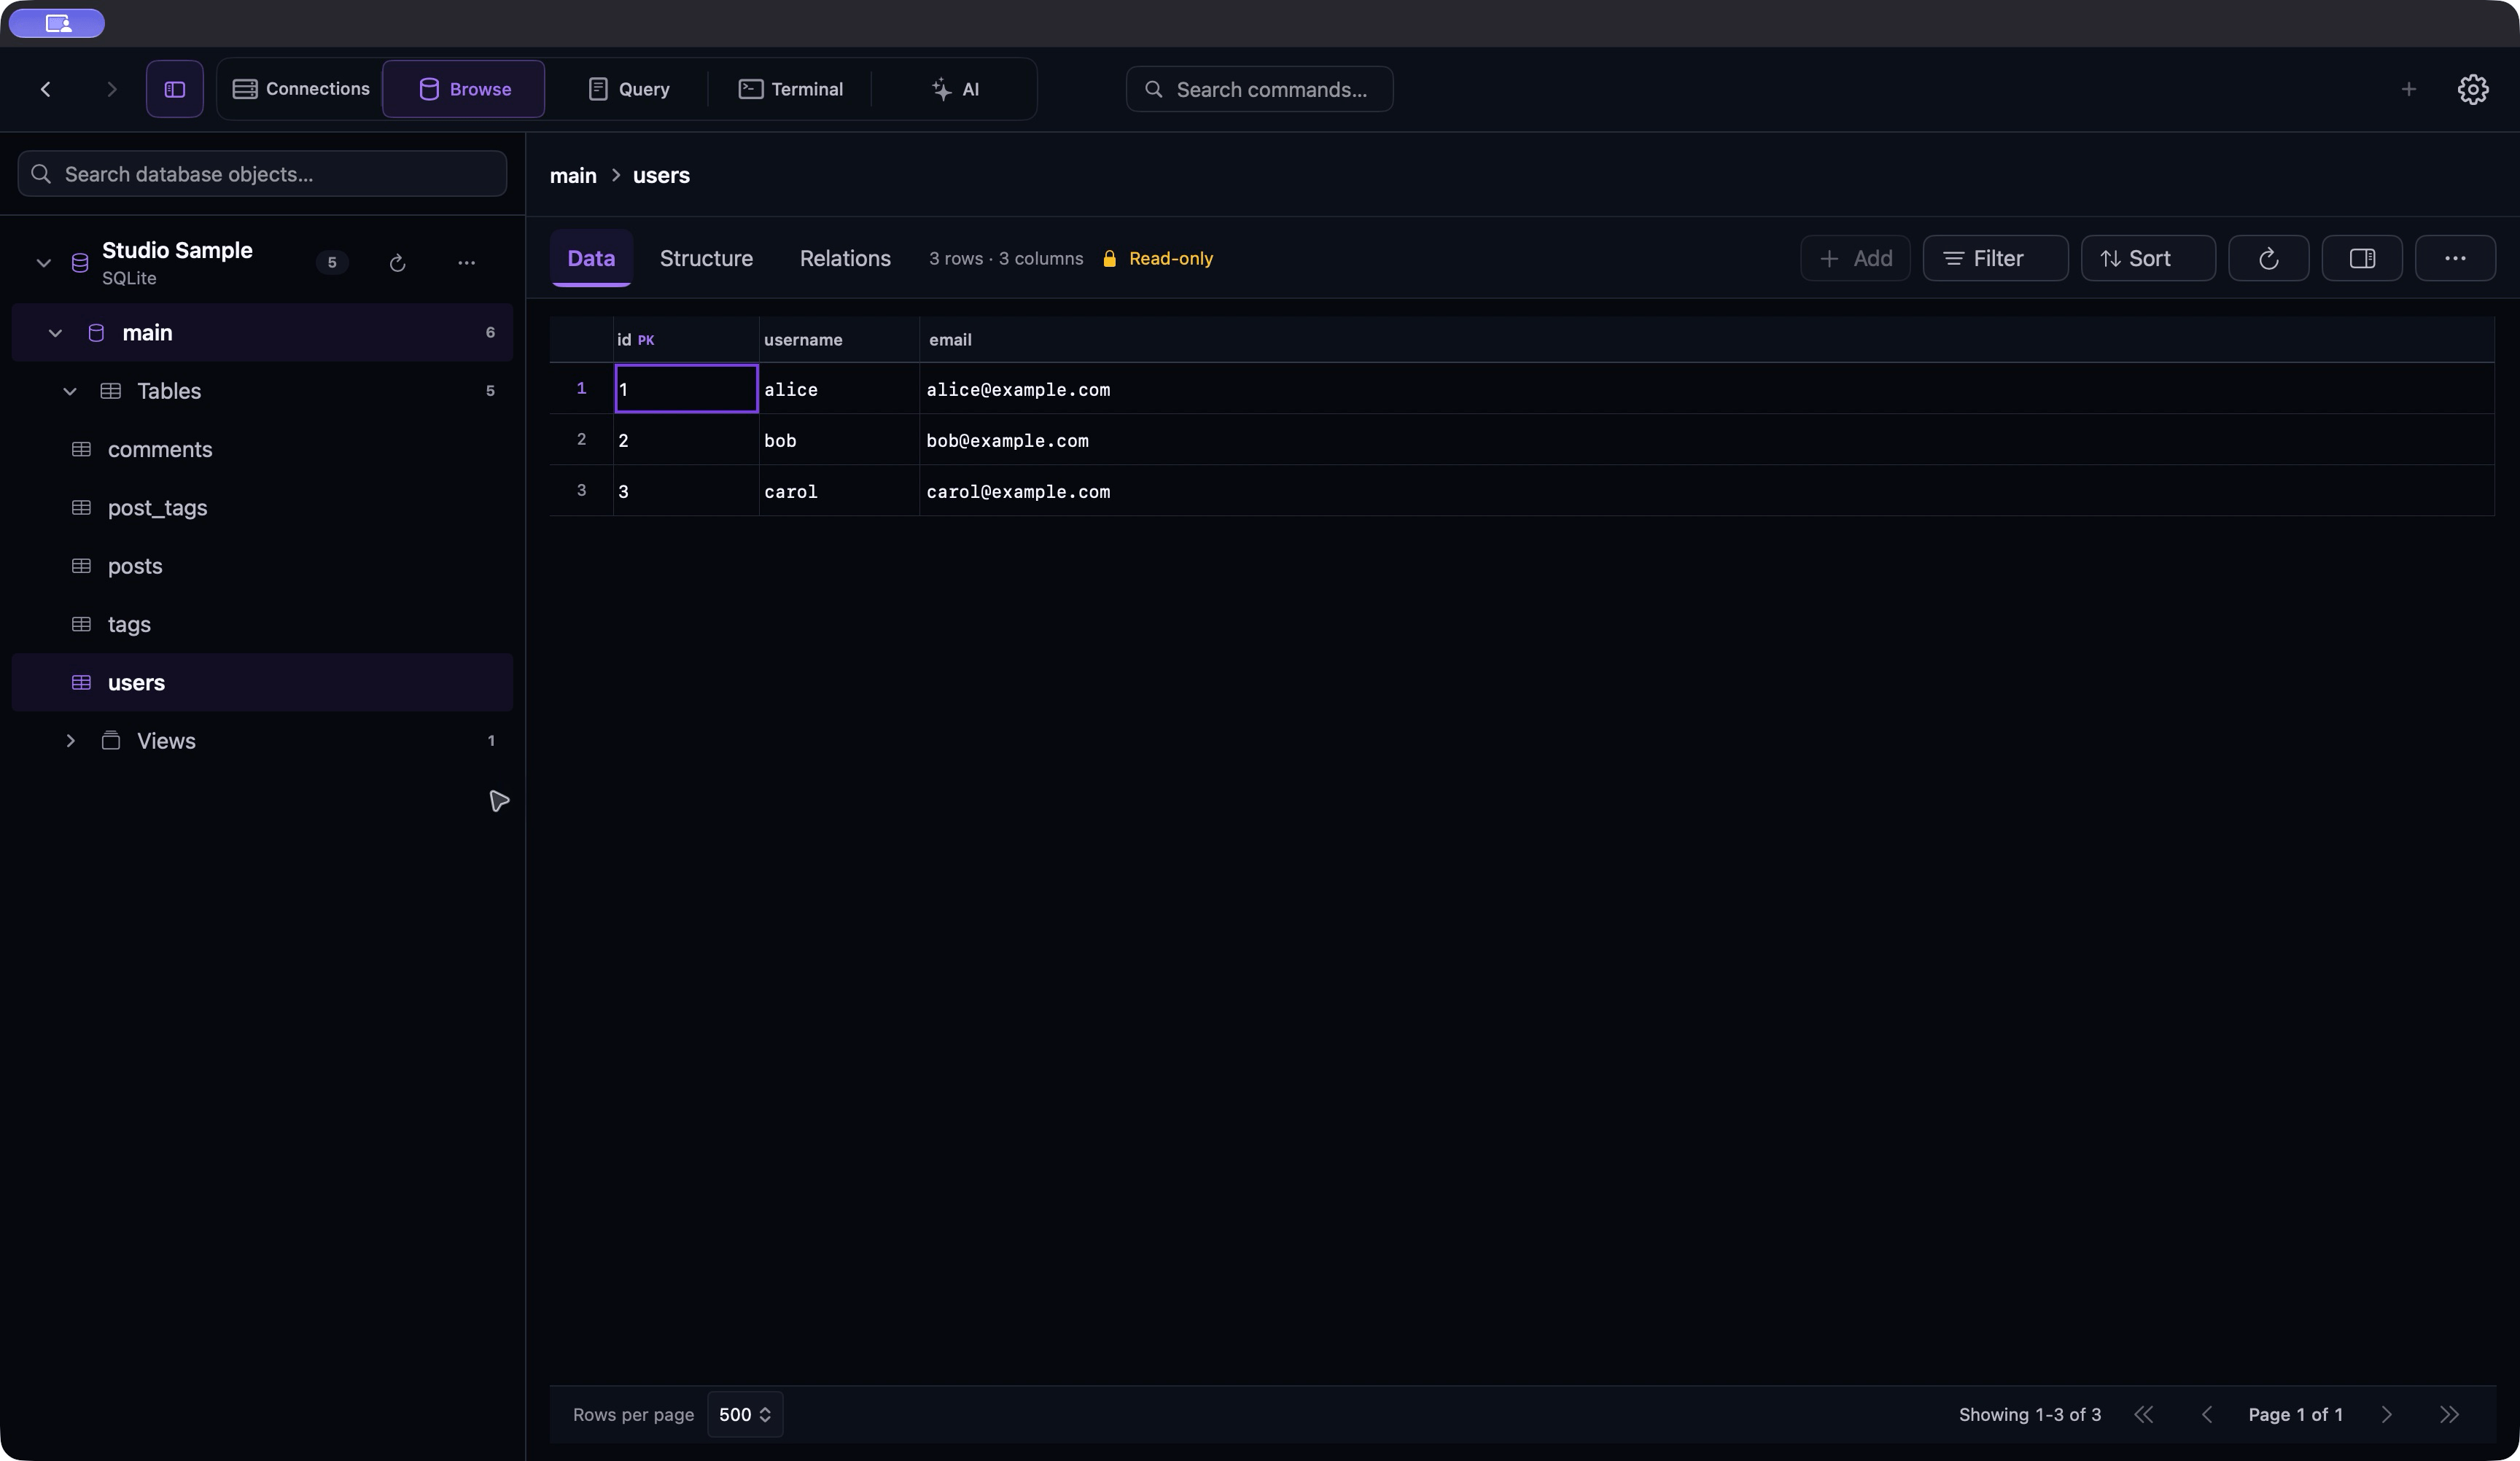Switch to the Relations tab
Image resolution: width=2520 pixels, height=1461 pixels.
pos(845,258)
